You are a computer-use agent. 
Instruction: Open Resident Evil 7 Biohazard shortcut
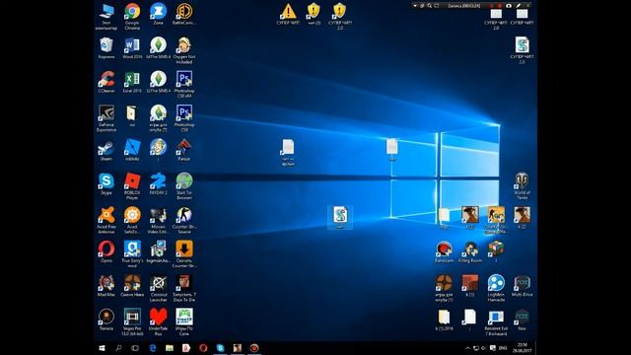point(496,321)
